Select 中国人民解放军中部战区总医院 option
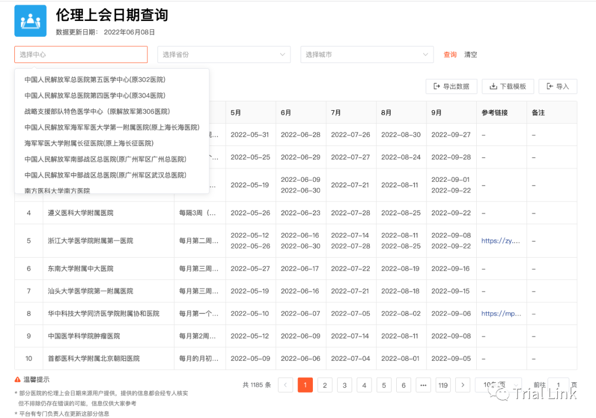Image resolution: width=596 pixels, height=418 pixels. pos(111,175)
